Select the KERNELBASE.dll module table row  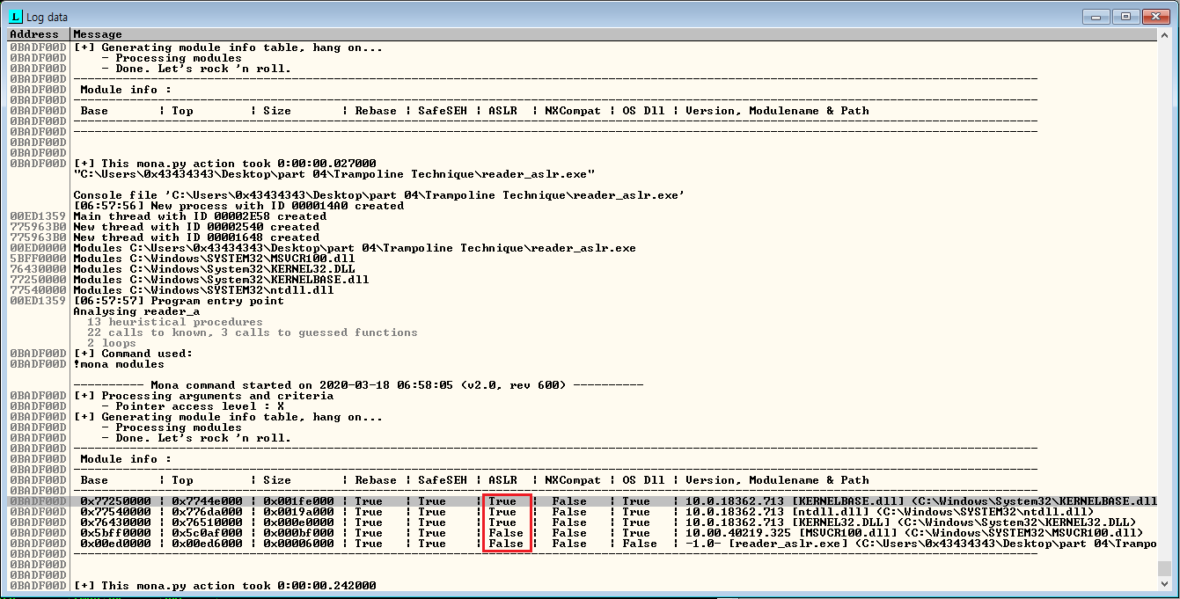(x=613, y=501)
